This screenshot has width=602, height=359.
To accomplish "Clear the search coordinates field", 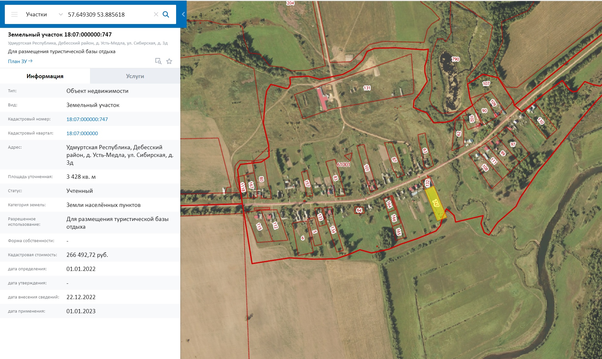I will click(x=156, y=14).
